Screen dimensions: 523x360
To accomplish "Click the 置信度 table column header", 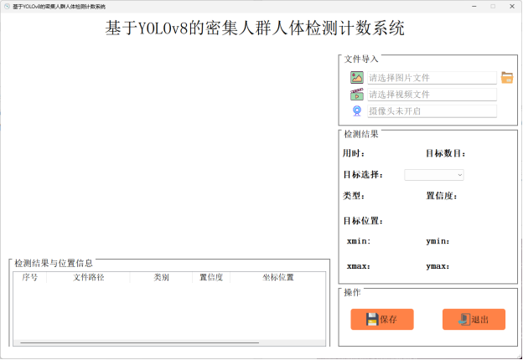I will coord(211,277).
